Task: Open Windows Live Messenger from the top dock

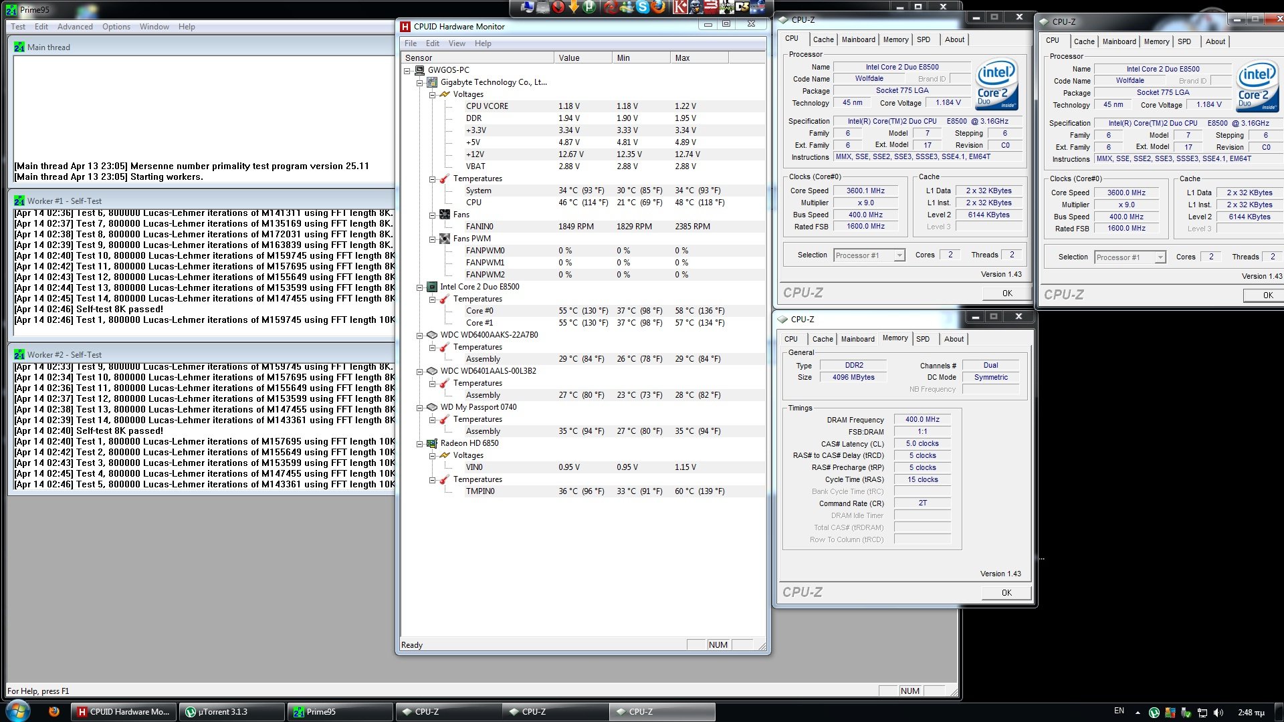Action: click(x=627, y=7)
